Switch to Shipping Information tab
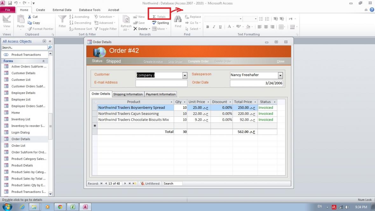The image size is (375, 211). click(128, 94)
